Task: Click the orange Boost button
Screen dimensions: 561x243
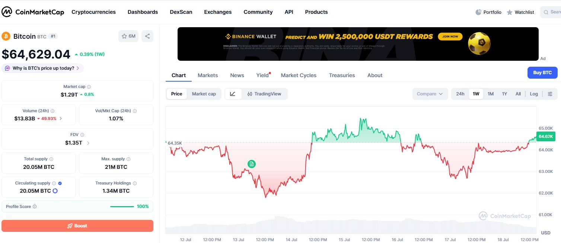Action: pos(77,226)
